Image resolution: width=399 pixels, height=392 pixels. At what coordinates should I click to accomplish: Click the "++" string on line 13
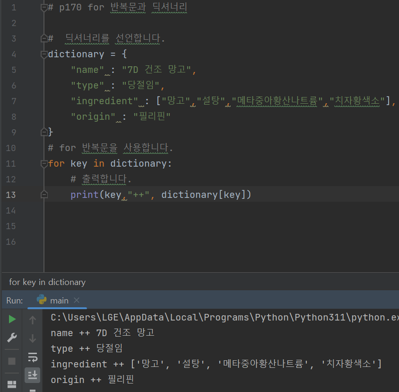138,195
